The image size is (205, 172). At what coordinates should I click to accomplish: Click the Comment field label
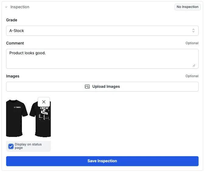tap(15, 43)
